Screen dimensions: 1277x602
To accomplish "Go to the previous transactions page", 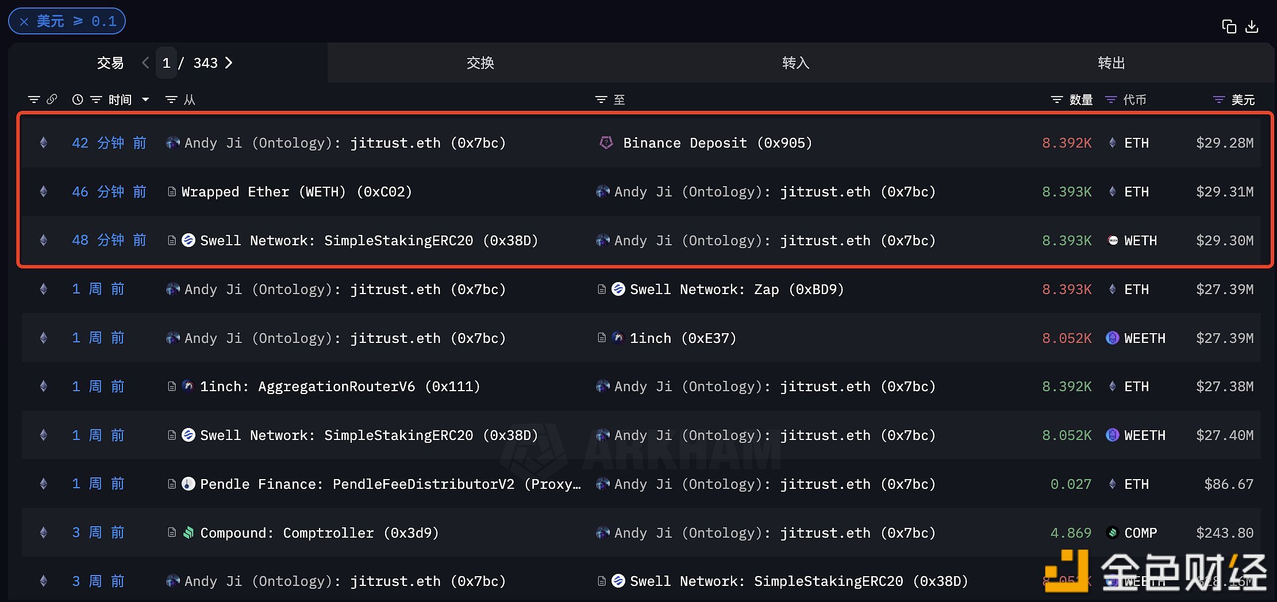I will click(145, 63).
